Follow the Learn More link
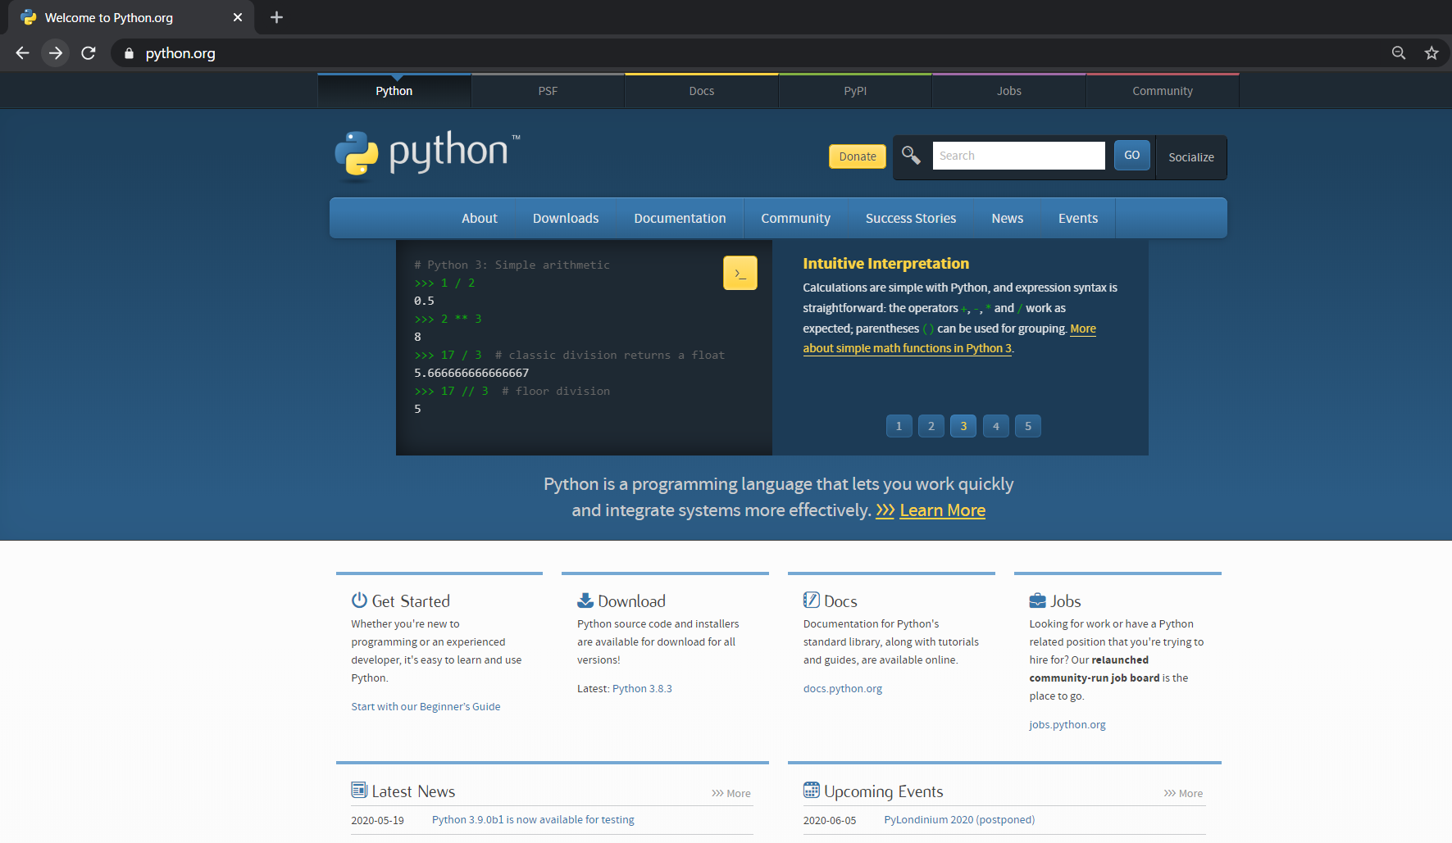The width and height of the screenshot is (1452, 843). click(941, 510)
